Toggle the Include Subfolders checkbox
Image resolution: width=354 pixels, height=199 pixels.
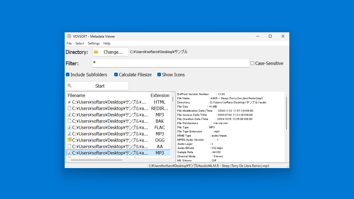(x=67, y=75)
